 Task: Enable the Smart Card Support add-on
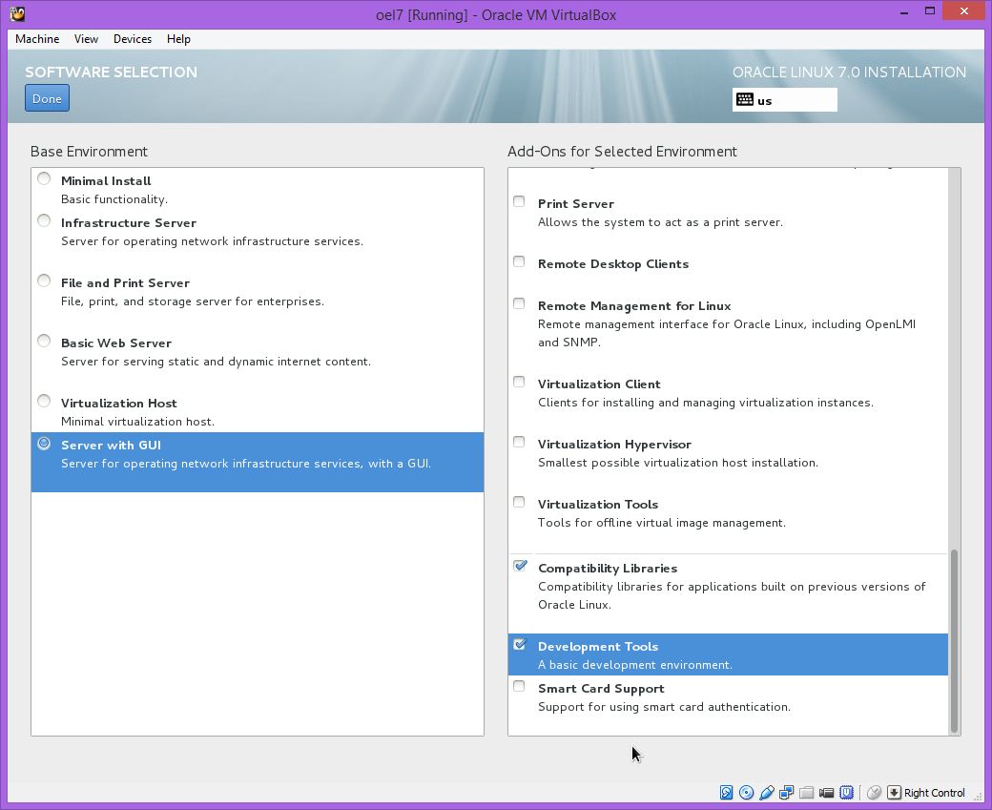519,686
